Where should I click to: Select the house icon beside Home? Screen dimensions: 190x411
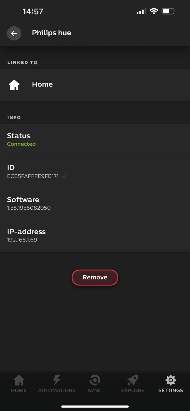[x=14, y=85]
